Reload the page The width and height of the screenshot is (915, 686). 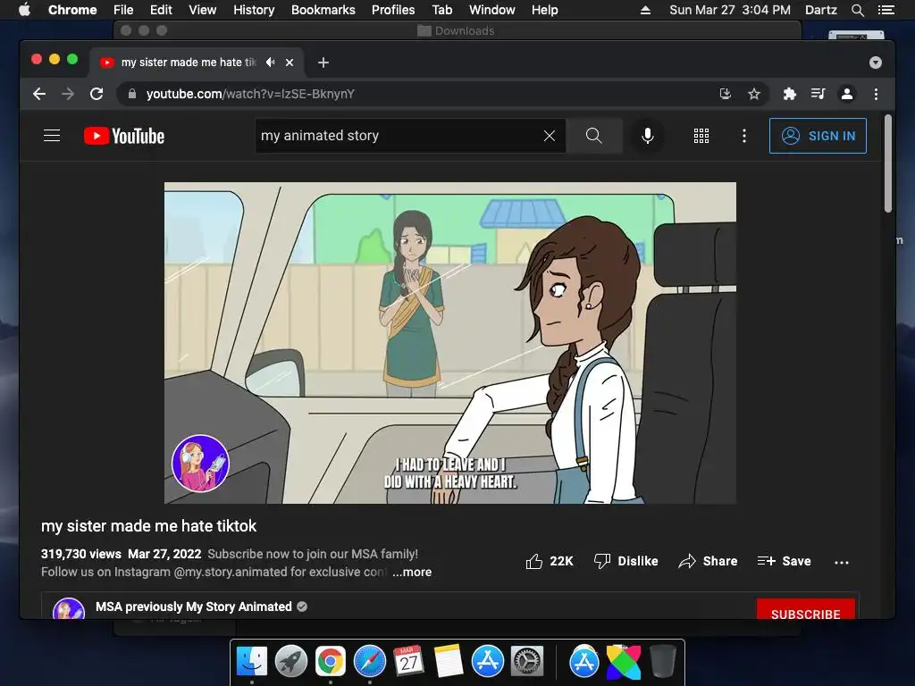tap(97, 94)
